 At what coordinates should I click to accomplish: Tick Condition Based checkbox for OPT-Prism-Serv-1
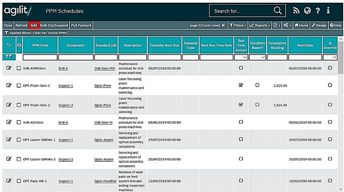pos(257,85)
